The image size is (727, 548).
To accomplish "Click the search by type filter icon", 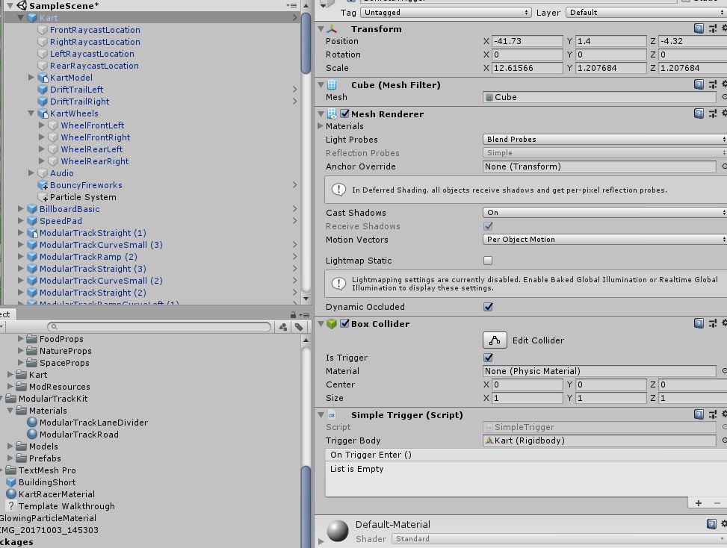I will pos(283,327).
